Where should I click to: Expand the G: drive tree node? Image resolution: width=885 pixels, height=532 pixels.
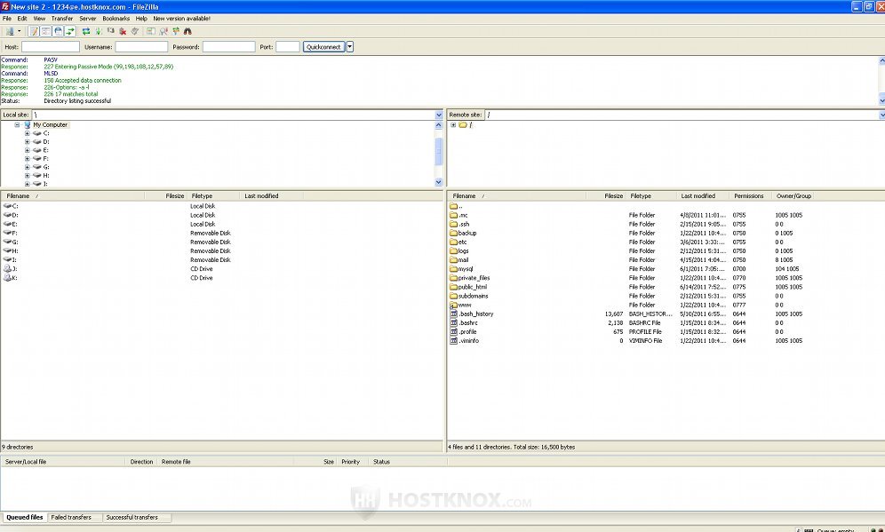[x=27, y=167]
